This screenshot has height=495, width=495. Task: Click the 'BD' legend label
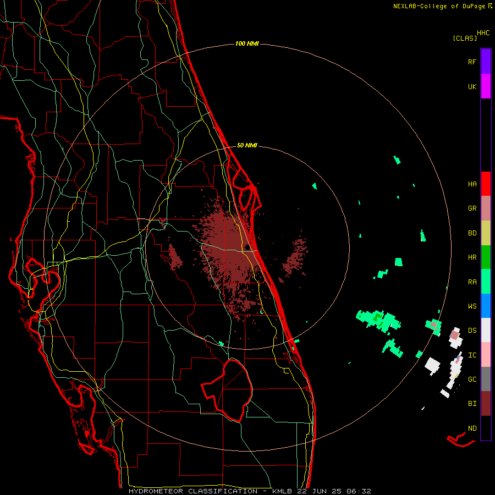472,233
